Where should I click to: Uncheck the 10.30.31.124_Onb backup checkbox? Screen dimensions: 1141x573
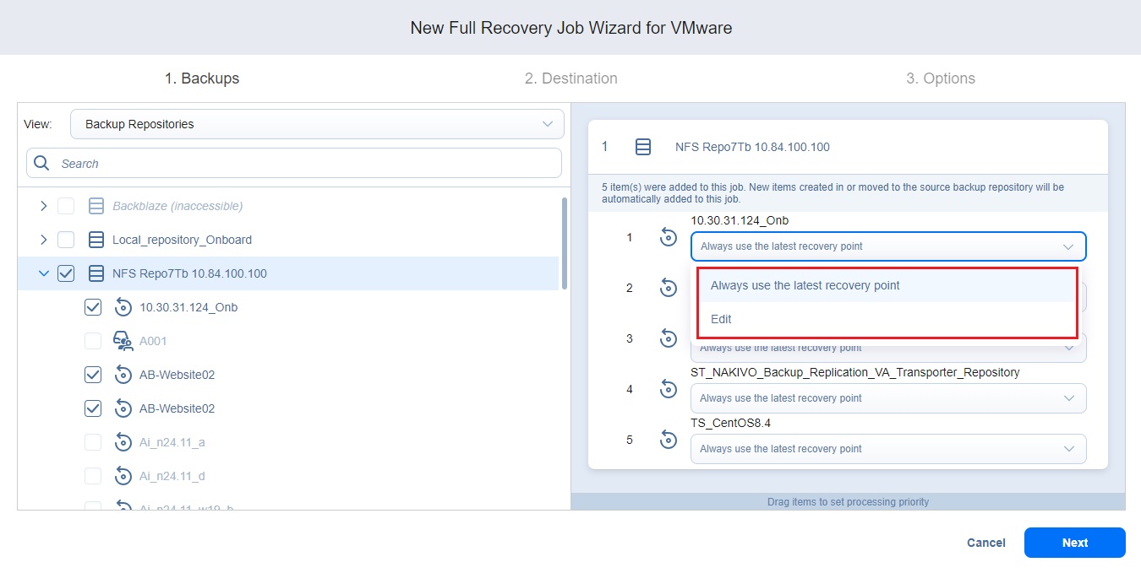tap(93, 307)
